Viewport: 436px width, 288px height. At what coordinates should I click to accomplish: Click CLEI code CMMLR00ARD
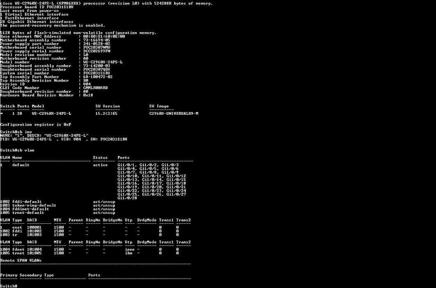click(x=95, y=88)
